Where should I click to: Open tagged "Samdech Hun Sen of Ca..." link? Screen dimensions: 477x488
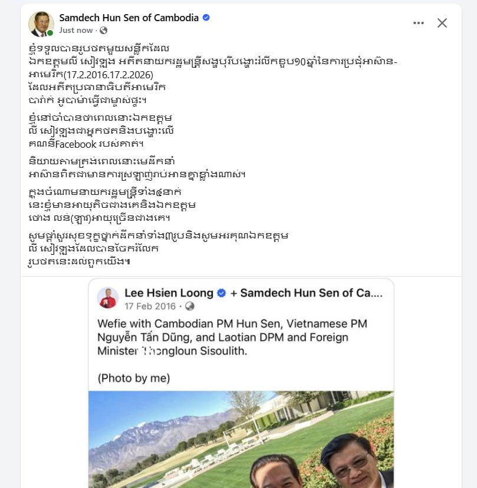[x=312, y=293]
